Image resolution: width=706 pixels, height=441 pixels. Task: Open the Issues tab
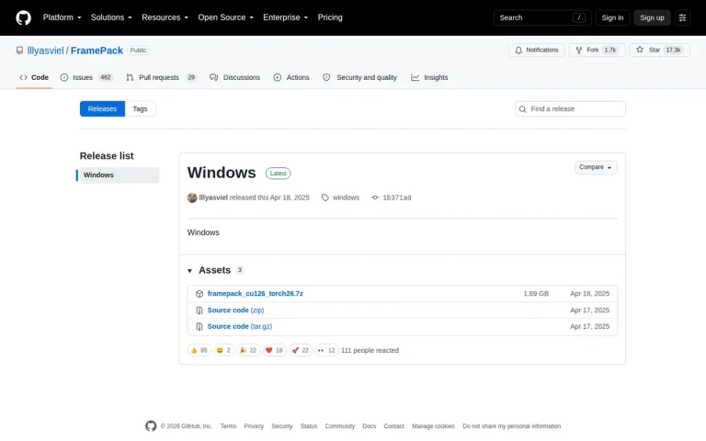pos(86,77)
